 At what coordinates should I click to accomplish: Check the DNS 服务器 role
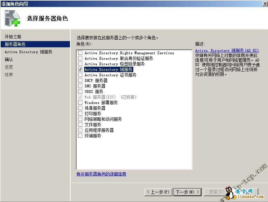(80, 86)
